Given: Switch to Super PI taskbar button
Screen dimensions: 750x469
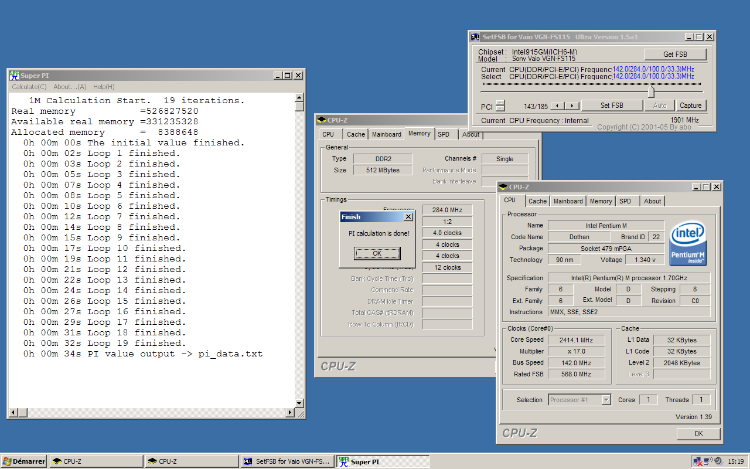Looking at the screenshot, I should tap(383, 461).
